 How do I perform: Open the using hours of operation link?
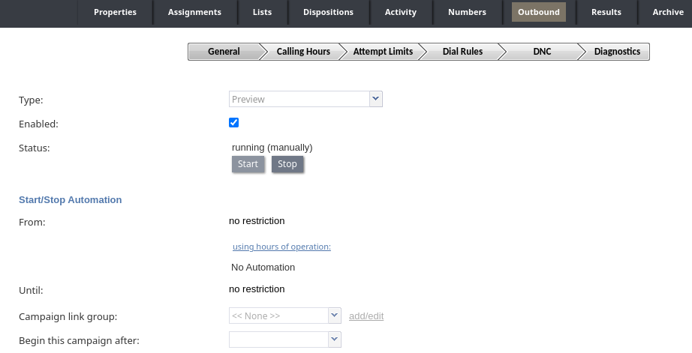click(x=281, y=247)
